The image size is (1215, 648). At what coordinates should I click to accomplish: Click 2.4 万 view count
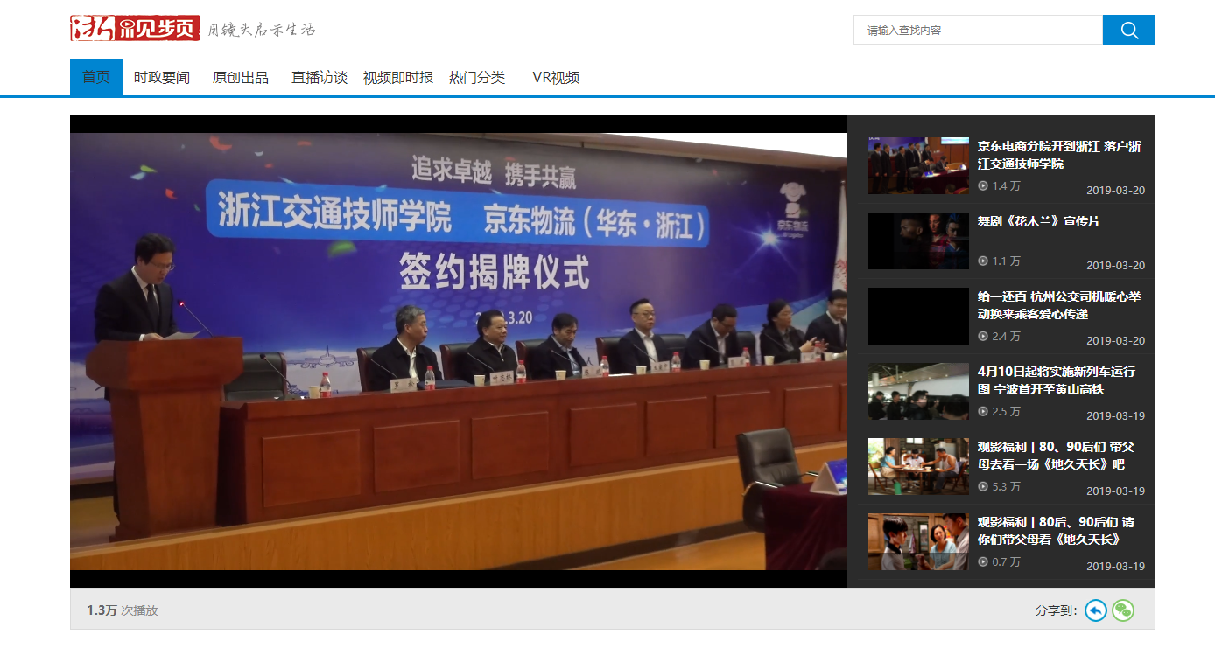tap(1006, 336)
